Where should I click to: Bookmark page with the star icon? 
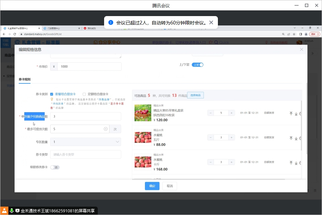coord(294,34)
